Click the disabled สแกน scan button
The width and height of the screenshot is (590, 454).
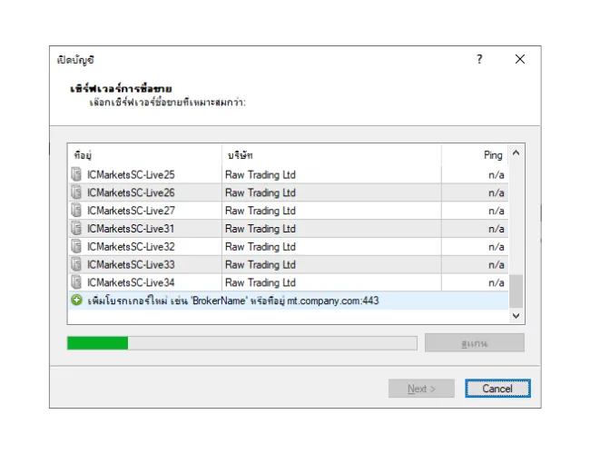475,343
